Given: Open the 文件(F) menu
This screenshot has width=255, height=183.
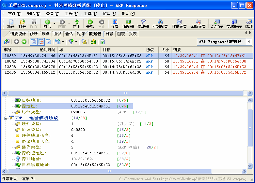Looking at the screenshot, I should (15, 14).
